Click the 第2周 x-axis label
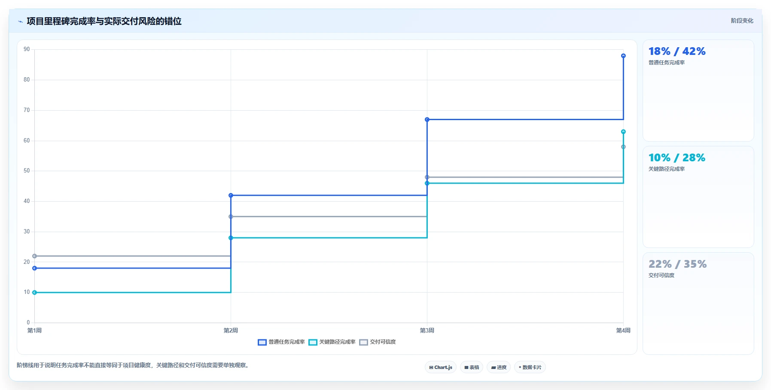The height and width of the screenshot is (390, 771). [x=231, y=330]
